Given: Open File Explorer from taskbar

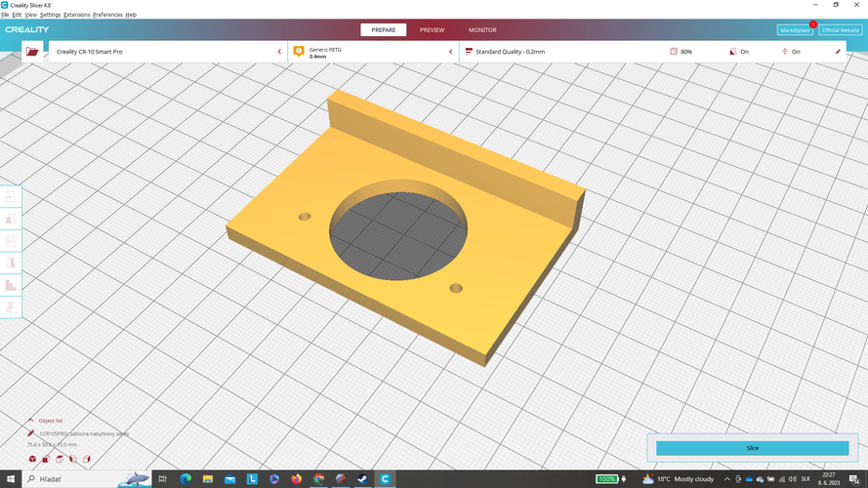Looking at the screenshot, I should coord(208,479).
